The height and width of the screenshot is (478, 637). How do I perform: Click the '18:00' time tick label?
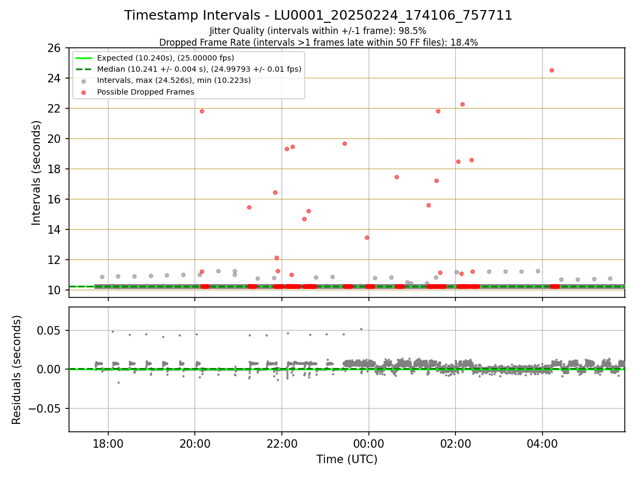(x=108, y=443)
